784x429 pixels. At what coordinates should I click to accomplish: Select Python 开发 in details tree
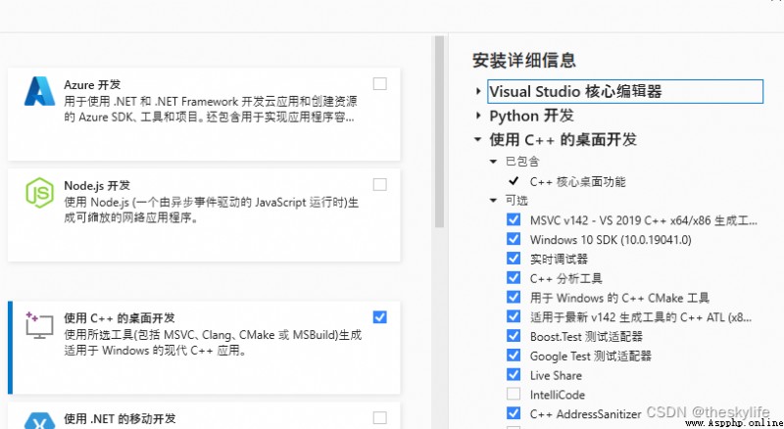tap(531, 116)
